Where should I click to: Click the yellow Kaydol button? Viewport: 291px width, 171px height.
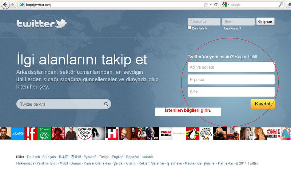pyautogui.click(x=262, y=104)
